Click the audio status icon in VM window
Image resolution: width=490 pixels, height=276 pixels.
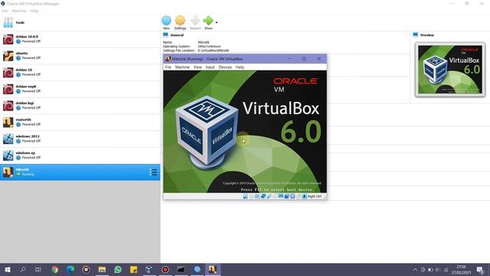257,196
